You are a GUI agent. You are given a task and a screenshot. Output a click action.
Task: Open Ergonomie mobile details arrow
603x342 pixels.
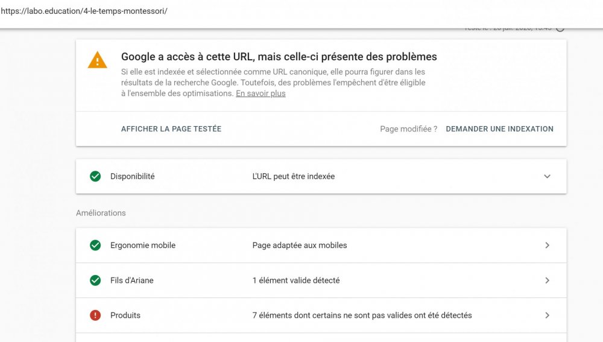tap(547, 245)
